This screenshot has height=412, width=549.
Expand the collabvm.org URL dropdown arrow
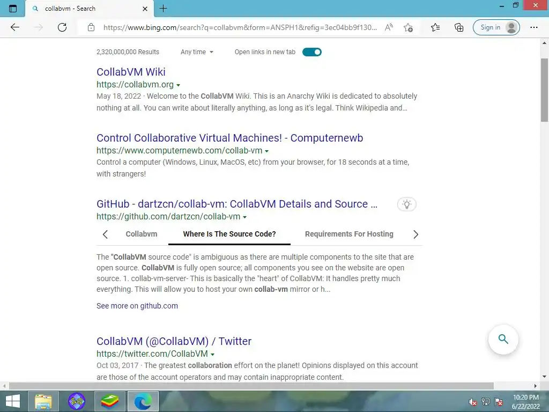point(178,85)
